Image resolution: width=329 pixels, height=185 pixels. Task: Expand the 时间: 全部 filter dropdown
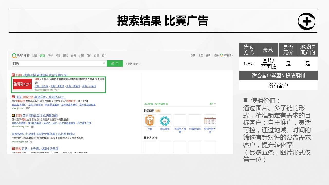point(134,64)
